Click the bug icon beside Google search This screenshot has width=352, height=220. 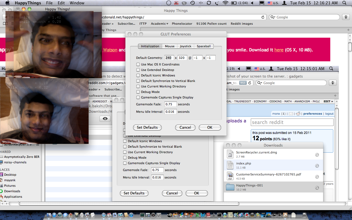(346, 17)
